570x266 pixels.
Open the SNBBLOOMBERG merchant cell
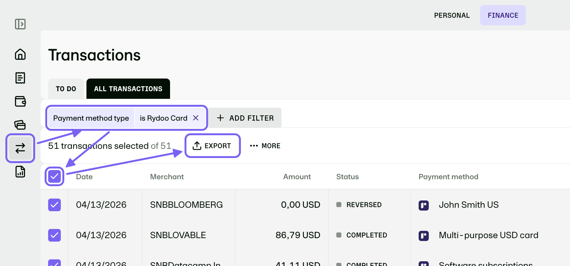tap(187, 205)
